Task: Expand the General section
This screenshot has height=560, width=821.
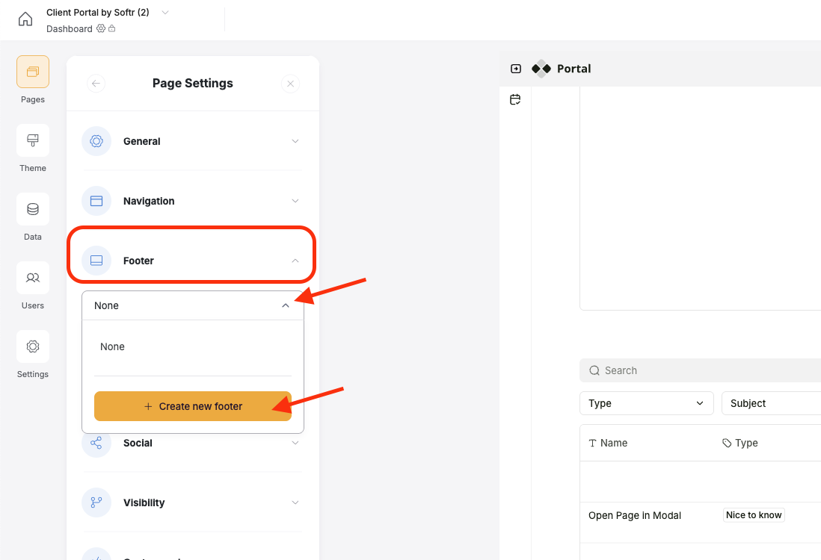Action: [295, 141]
